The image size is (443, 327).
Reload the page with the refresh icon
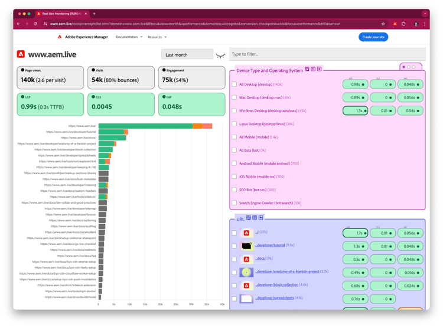click(x=35, y=24)
